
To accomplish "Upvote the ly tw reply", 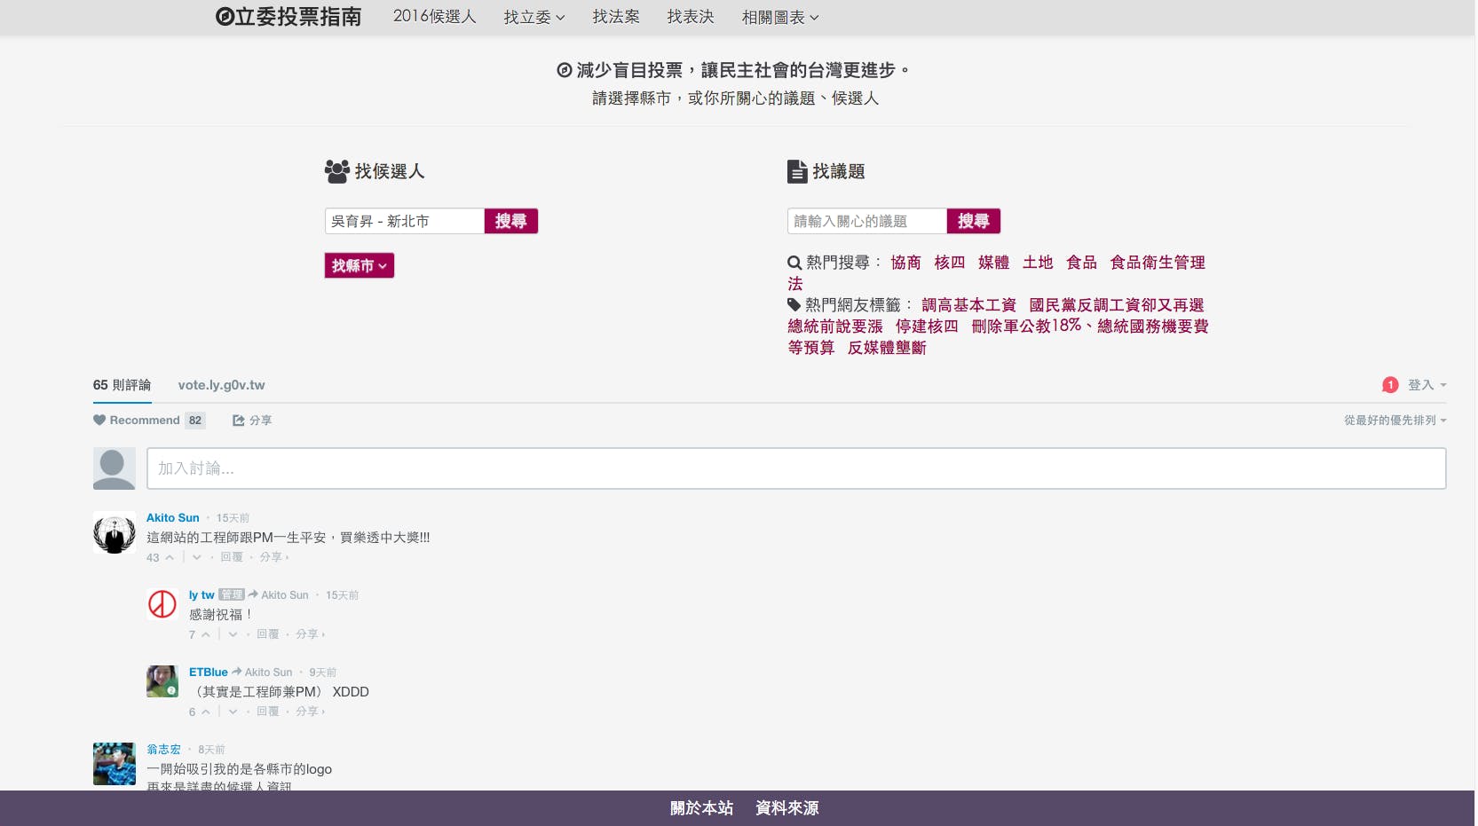I will coord(205,634).
